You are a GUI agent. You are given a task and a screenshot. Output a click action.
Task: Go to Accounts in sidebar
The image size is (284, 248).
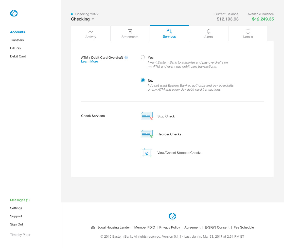click(17, 32)
